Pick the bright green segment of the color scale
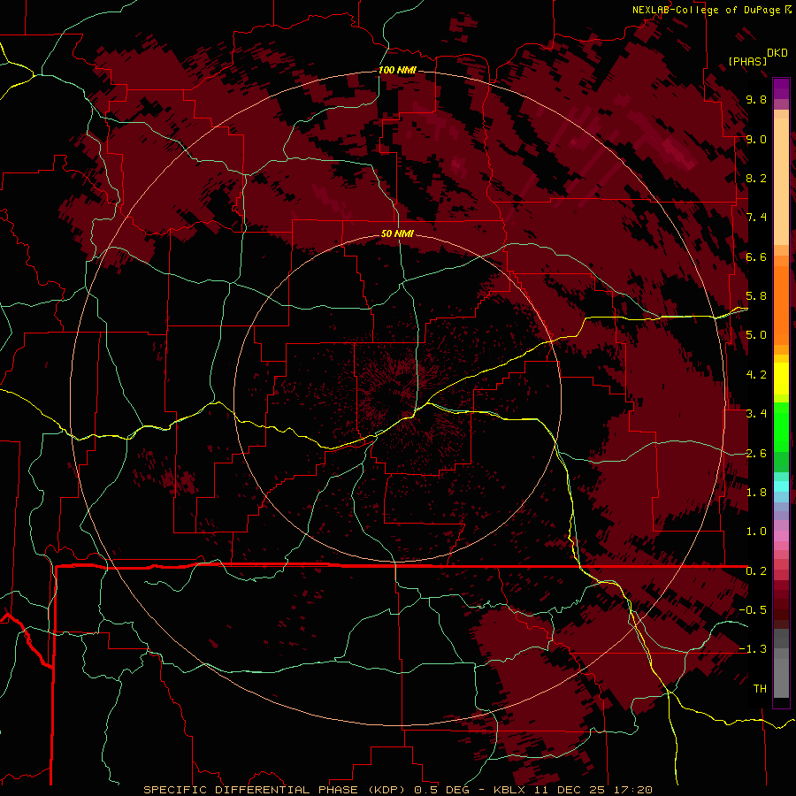The width and height of the screenshot is (796, 796). 781,425
